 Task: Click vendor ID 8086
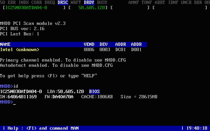pyautogui.click(x=89, y=49)
